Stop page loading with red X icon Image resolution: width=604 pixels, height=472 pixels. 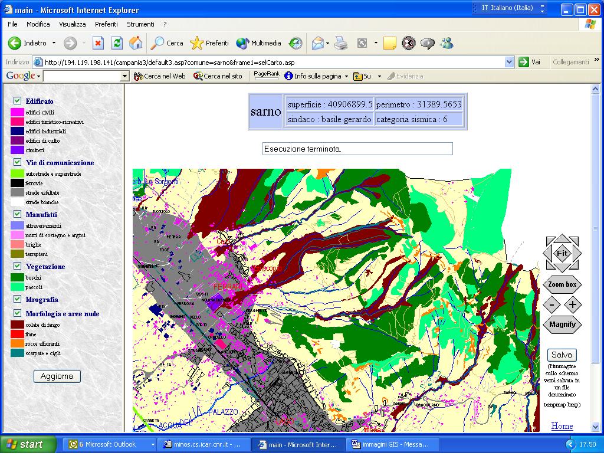(99, 43)
